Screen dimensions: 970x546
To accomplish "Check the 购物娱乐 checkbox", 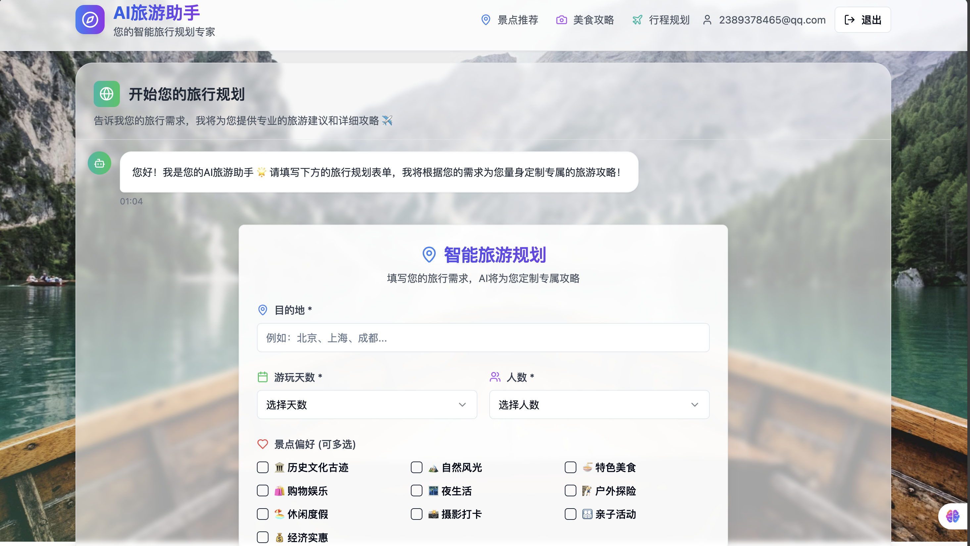I will pos(263,491).
